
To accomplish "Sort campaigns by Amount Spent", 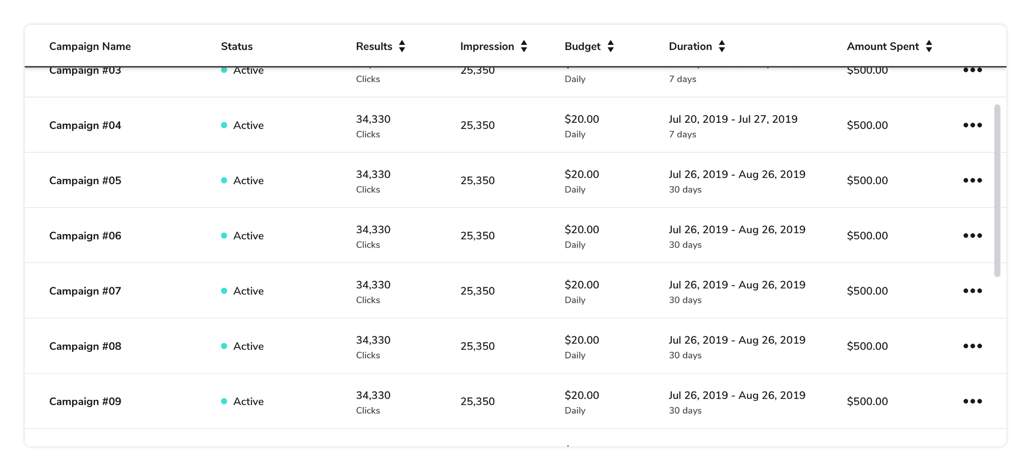I will pyautogui.click(x=928, y=46).
